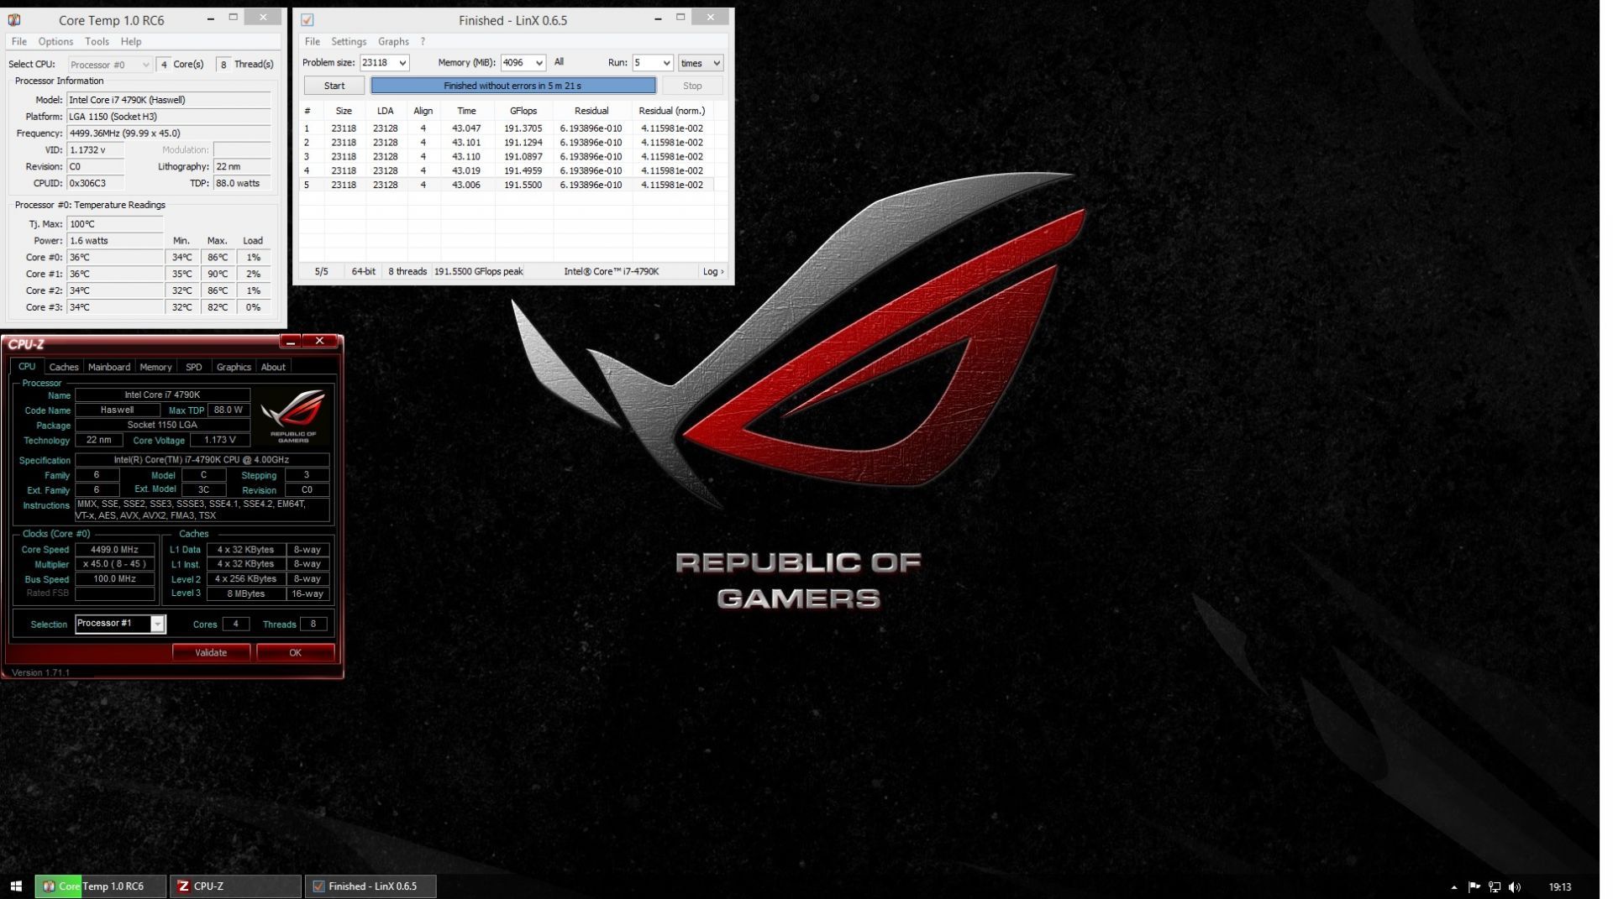Image resolution: width=1613 pixels, height=899 pixels.
Task: Click the Model field Intel Core i7 4790K (Haswell)
Action: click(x=169, y=100)
